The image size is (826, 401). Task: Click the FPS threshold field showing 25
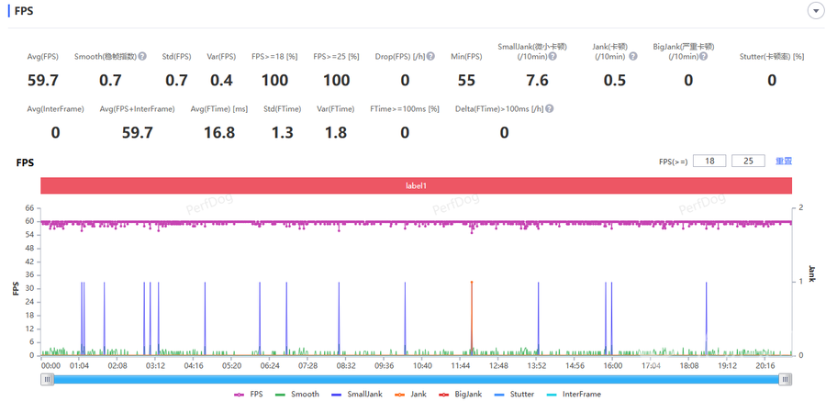tap(748, 161)
